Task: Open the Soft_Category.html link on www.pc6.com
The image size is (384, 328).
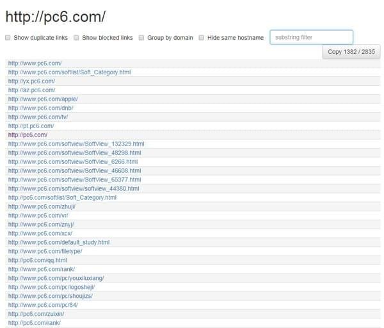Action: pos(69,72)
